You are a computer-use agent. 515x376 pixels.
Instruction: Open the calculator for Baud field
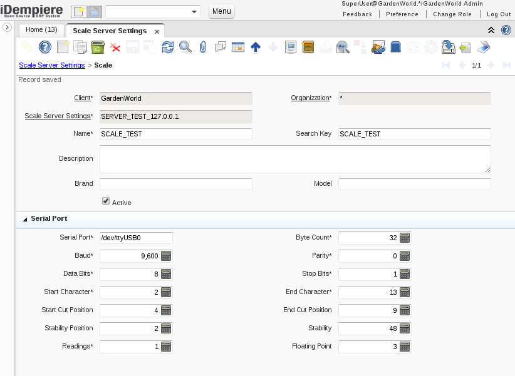pos(166,256)
